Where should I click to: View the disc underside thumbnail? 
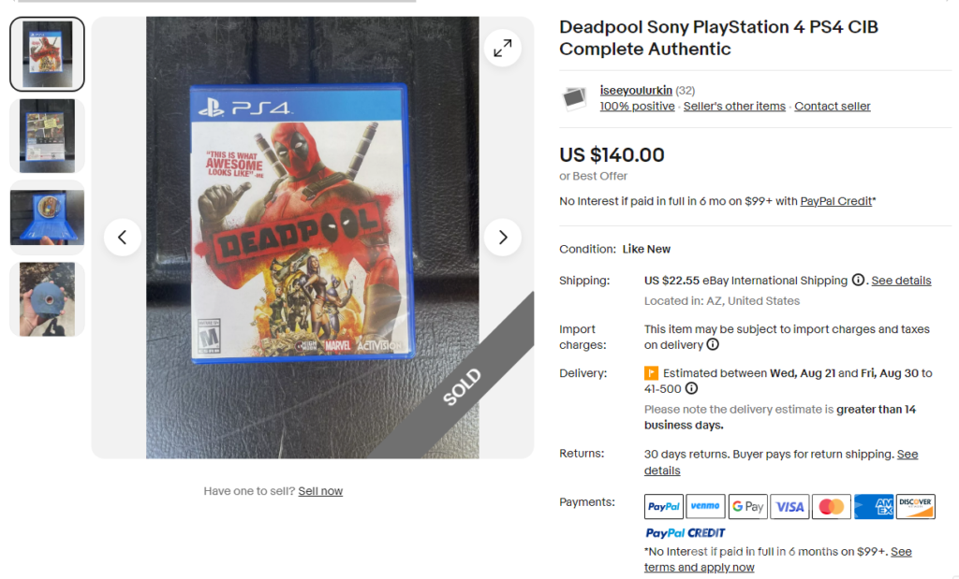coord(47,299)
